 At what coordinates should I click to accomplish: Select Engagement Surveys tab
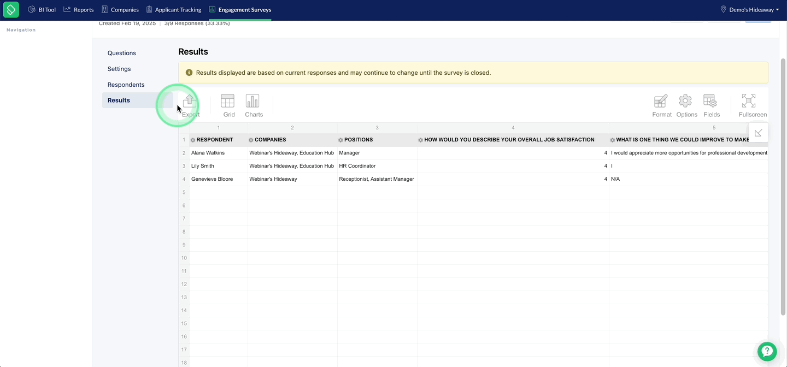(x=240, y=10)
